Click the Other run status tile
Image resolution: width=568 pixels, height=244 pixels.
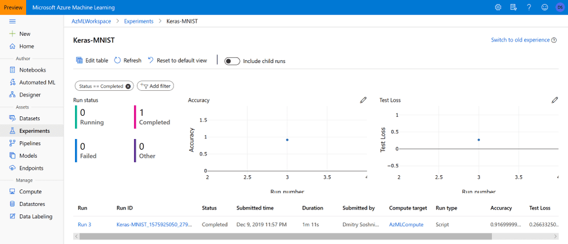145,151
